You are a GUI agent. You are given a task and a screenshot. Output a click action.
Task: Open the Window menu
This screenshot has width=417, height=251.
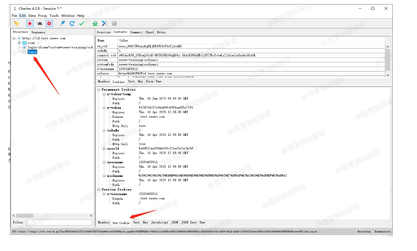coord(68,16)
